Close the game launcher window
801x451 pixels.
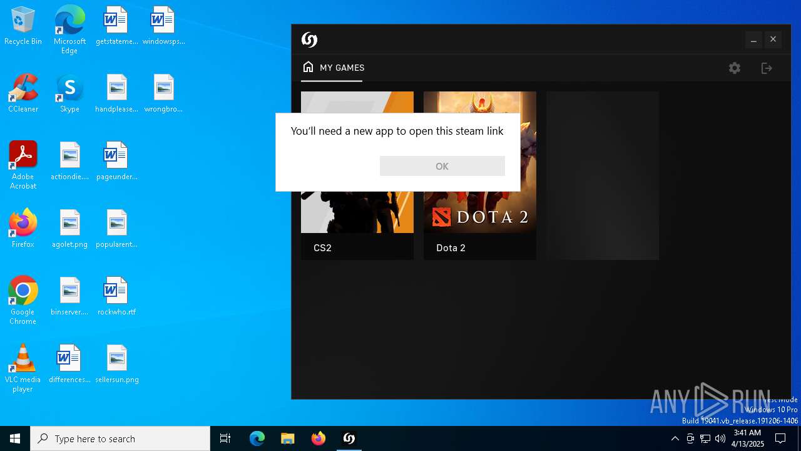pyautogui.click(x=773, y=39)
